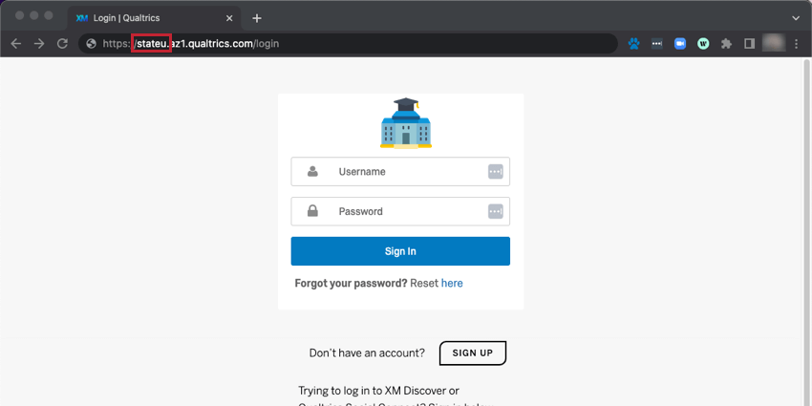Screen dimensions: 812x406
Task: Close the Login | Qualtrics tab
Action: click(229, 18)
